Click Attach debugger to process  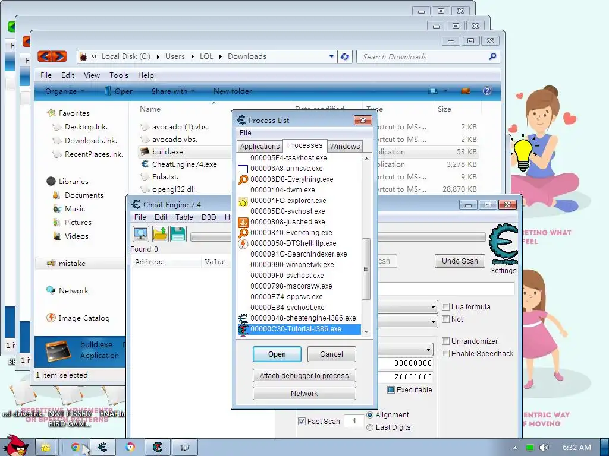click(x=304, y=375)
